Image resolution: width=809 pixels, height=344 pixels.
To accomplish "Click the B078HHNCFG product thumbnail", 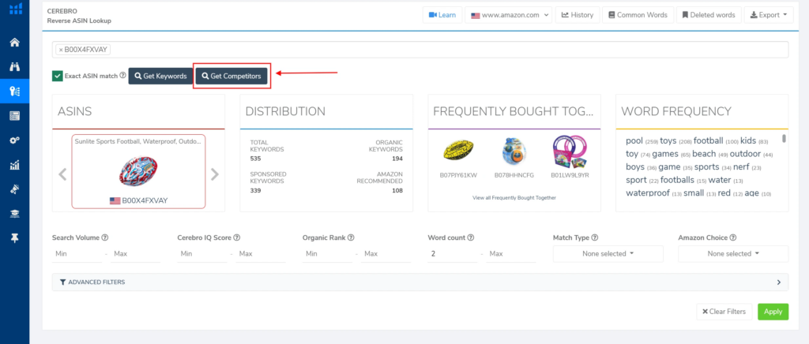I will (x=514, y=151).
